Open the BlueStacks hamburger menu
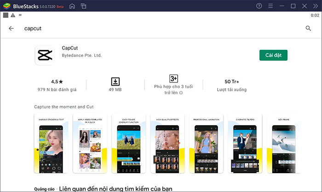The width and height of the screenshot is (322, 192). point(270,6)
